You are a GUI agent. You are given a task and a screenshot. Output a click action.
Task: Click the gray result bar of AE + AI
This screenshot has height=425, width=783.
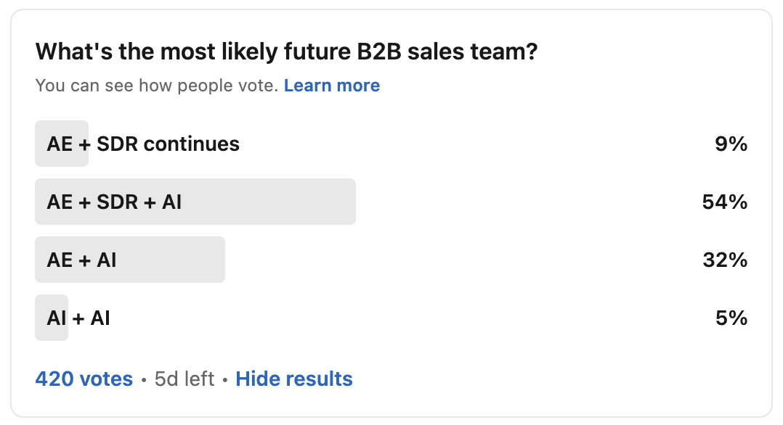click(x=130, y=260)
